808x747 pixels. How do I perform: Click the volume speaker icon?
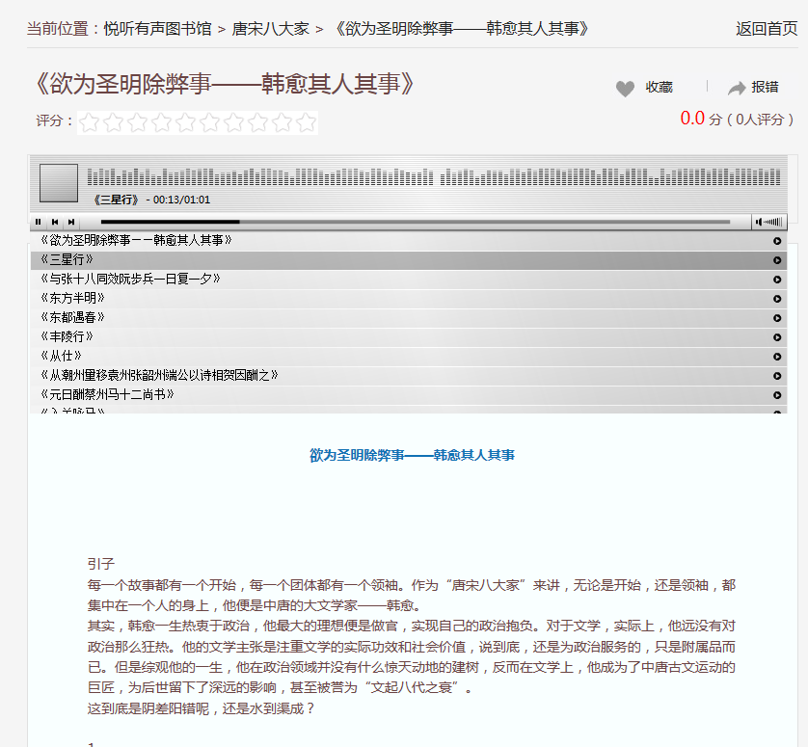[x=761, y=222]
